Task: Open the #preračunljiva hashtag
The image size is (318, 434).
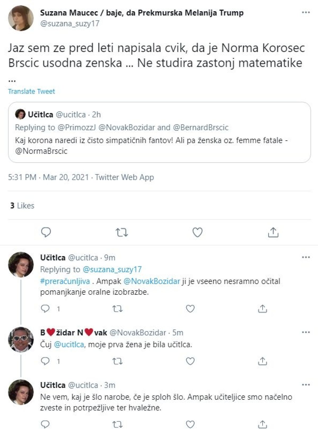Action: (65, 281)
